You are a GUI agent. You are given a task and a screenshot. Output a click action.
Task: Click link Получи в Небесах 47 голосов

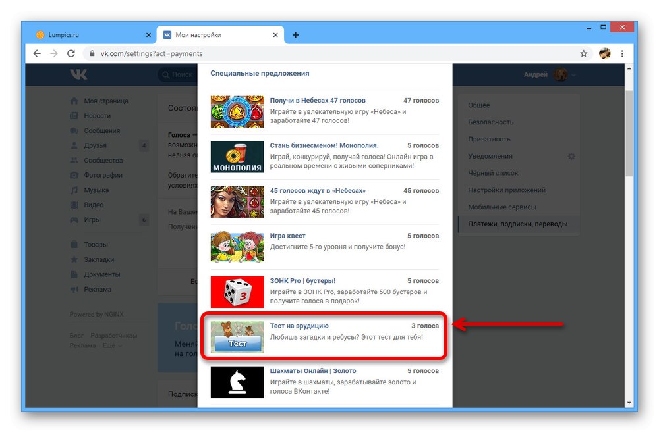pyautogui.click(x=318, y=100)
